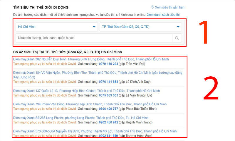Open 'Xem danh sách siêu thị' link
235x141 pixels.
pos(163,15)
